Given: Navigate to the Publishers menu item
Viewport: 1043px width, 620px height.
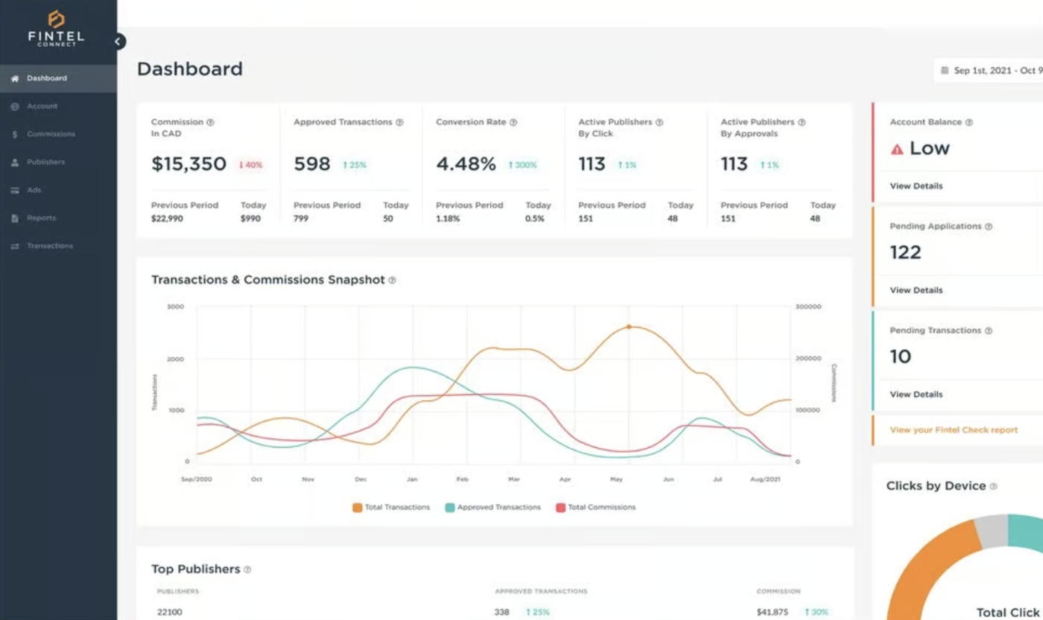Looking at the screenshot, I should click(58, 162).
